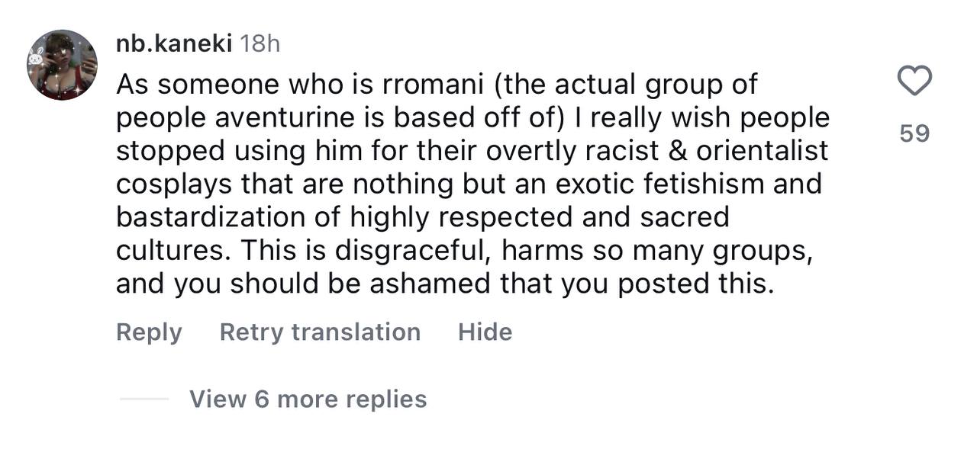The image size is (977, 465).
Task: Open the nb.kaneki username profile link
Action: [174, 44]
